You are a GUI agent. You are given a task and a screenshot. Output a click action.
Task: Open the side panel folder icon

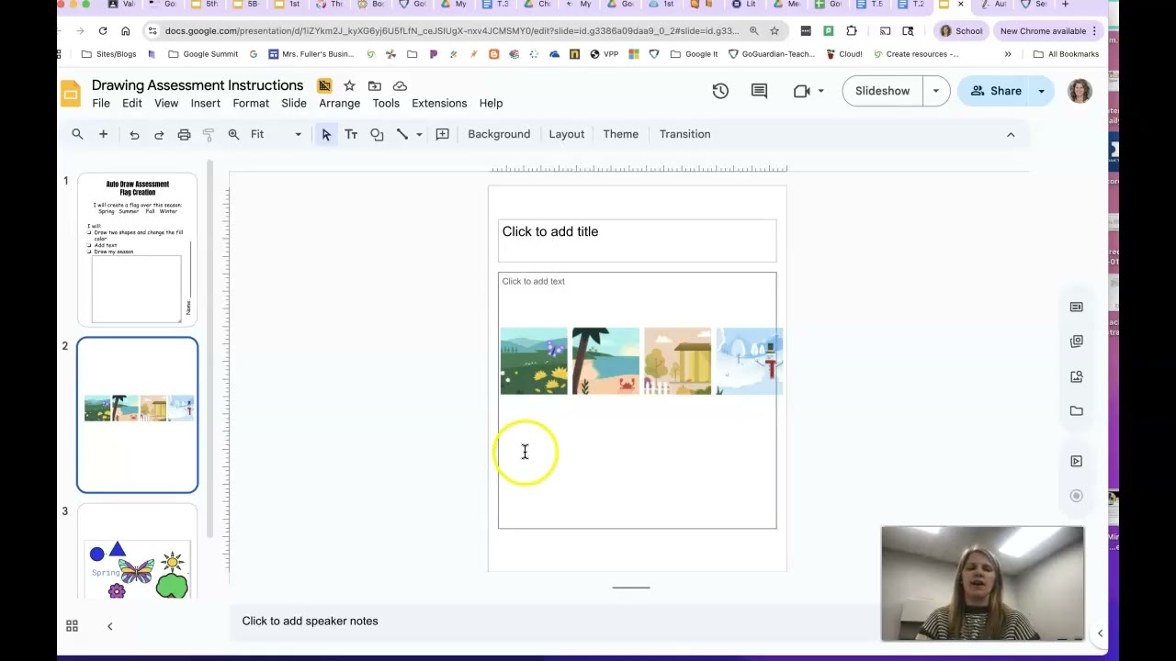coord(1076,411)
